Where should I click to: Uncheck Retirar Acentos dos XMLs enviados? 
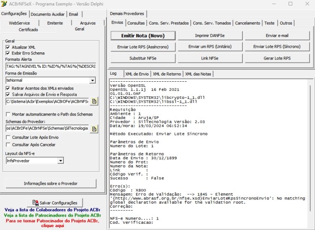coord(8,88)
